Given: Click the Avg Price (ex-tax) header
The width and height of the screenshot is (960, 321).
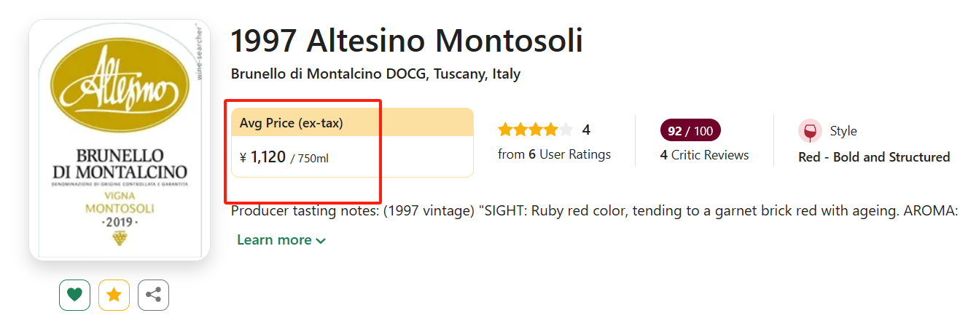Looking at the screenshot, I should 292,123.
